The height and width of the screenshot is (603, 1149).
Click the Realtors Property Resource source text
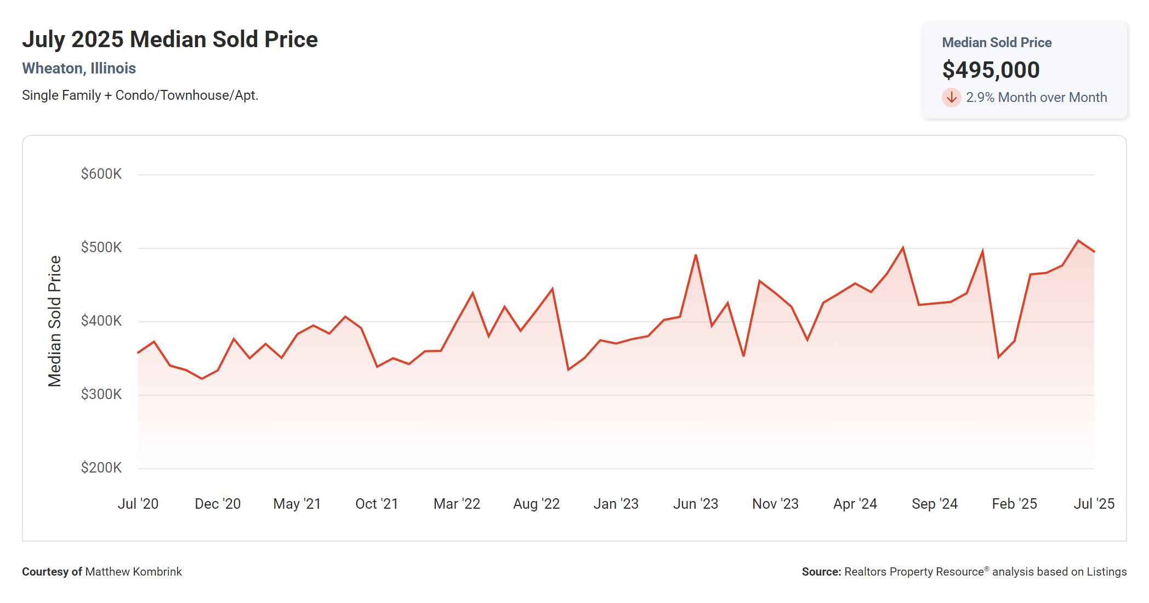tap(914, 572)
